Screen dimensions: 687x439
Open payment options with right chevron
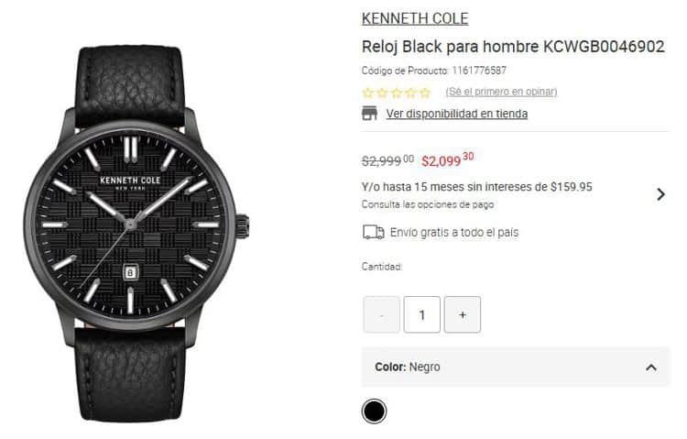[x=660, y=194]
